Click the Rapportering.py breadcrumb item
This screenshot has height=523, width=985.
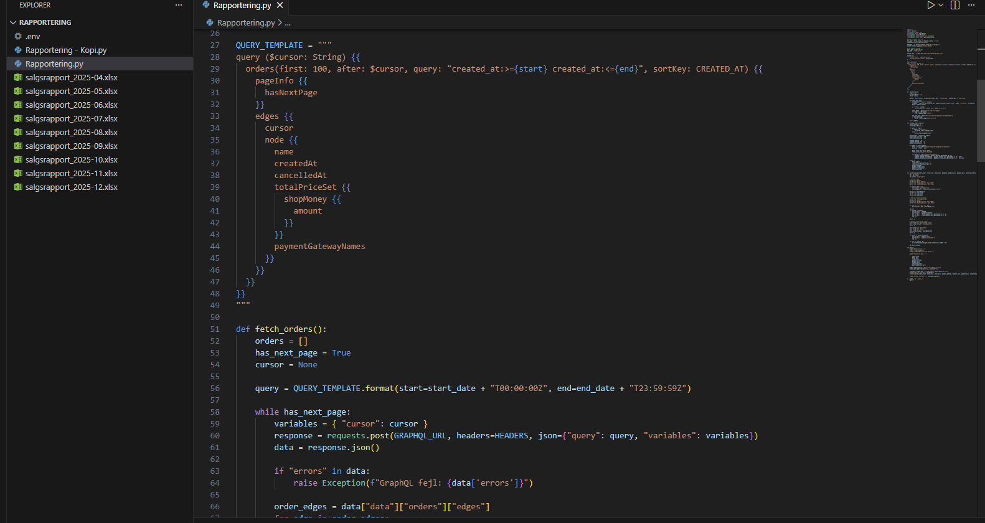pyautogui.click(x=245, y=23)
